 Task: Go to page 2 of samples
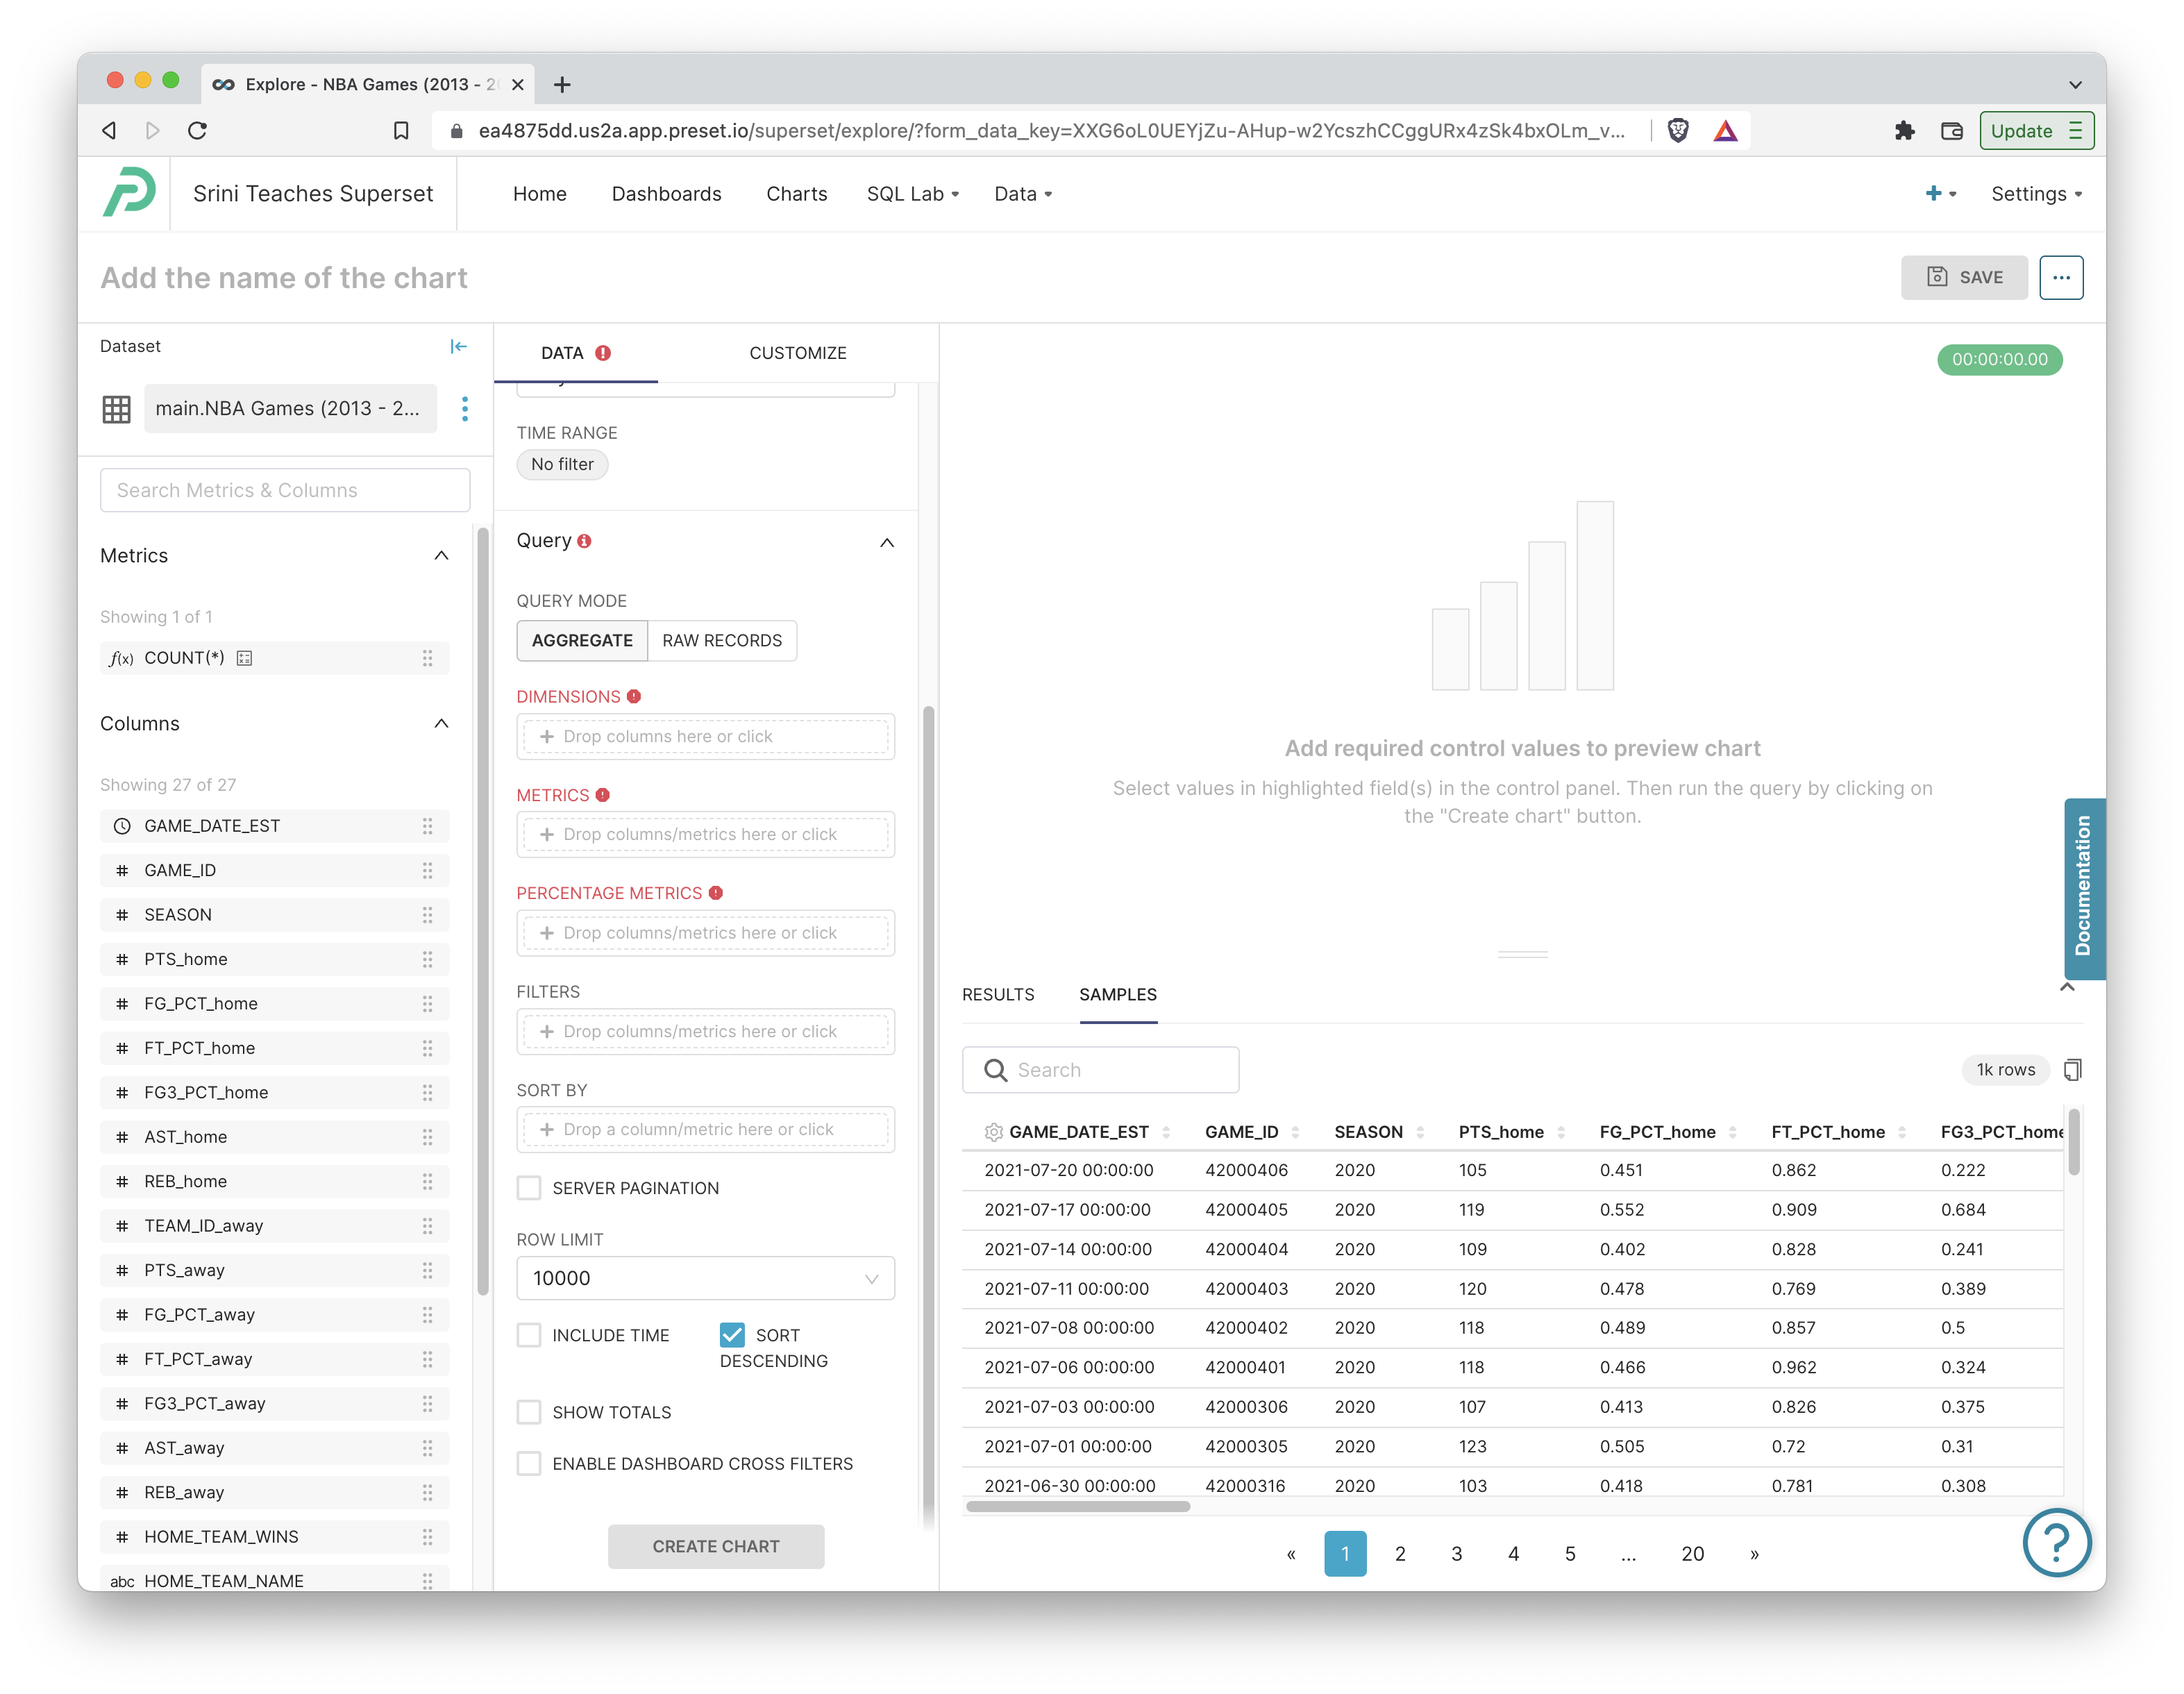click(x=1399, y=1553)
